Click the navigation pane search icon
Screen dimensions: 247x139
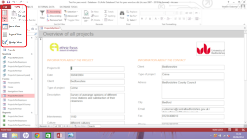pyautogui.click(x=36, y=34)
